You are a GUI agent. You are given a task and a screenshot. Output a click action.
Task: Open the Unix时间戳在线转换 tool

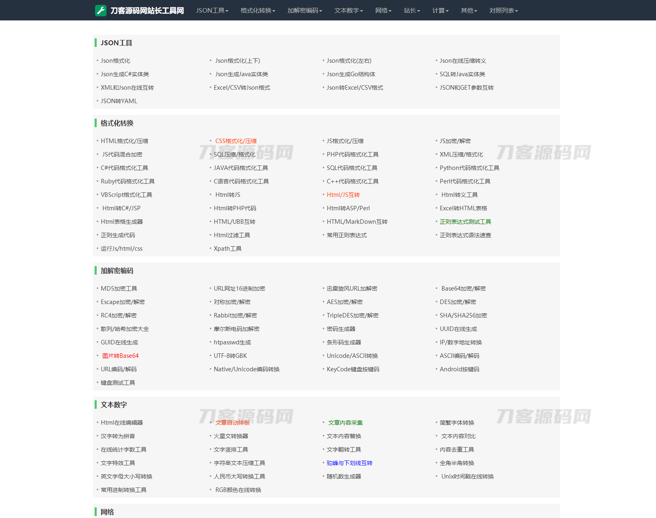(467, 476)
